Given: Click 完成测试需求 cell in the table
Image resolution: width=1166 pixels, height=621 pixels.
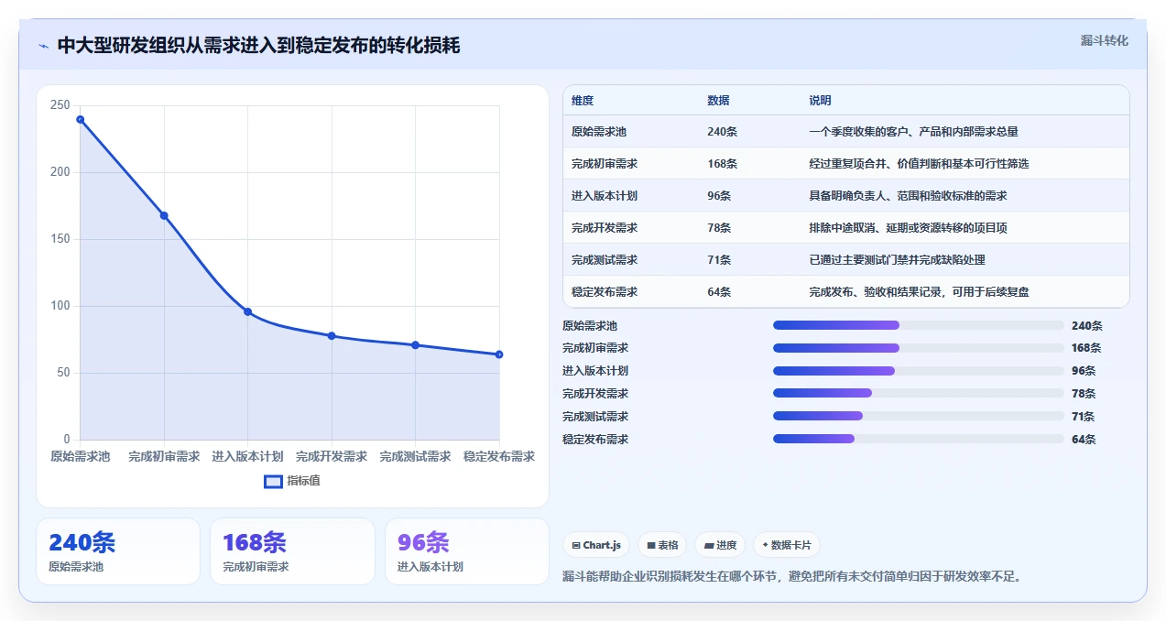Looking at the screenshot, I should (x=605, y=260).
